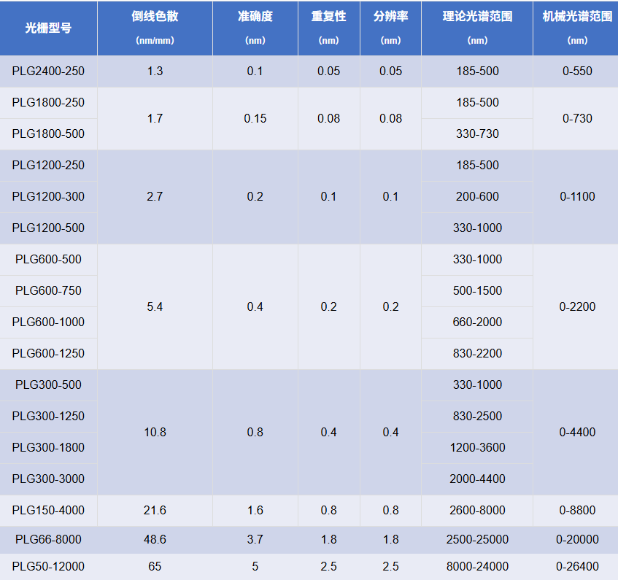
Task: Click the 准确度 header cell
Action: point(255,28)
